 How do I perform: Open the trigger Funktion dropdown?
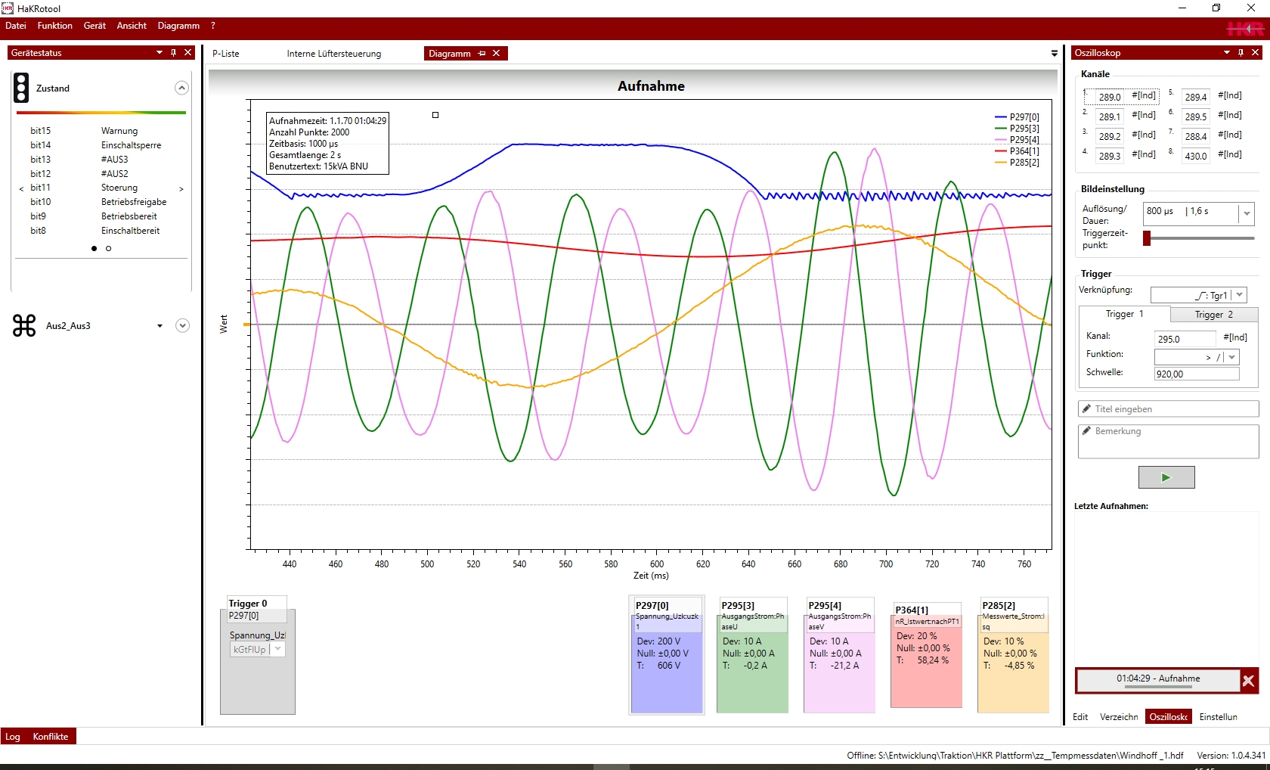pyautogui.click(x=1232, y=357)
